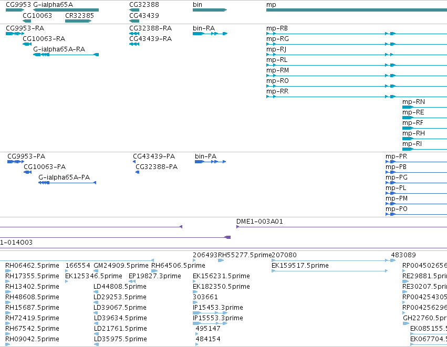The image size is (447, 347).
Task: Select the CR32385 gene feature
Action: 78,21
